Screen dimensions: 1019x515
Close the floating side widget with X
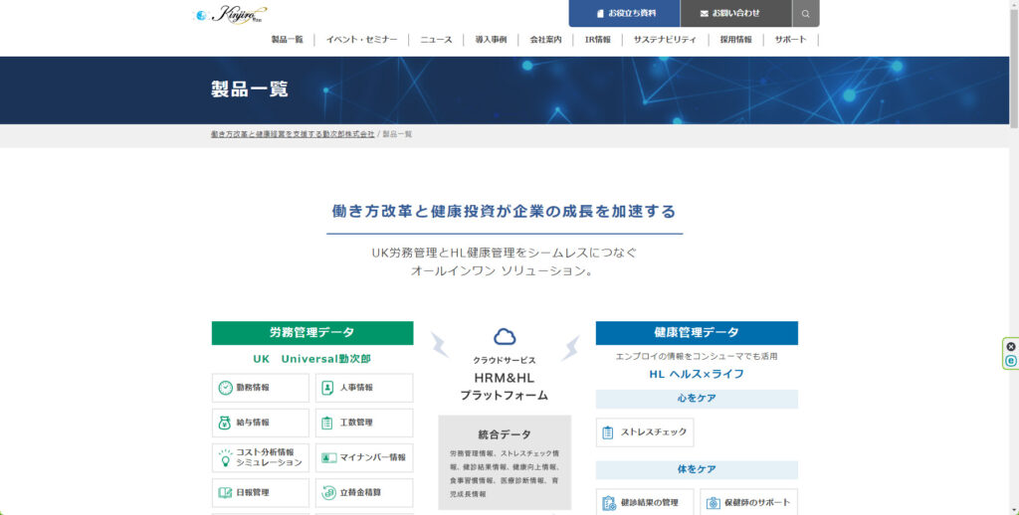[1011, 347]
